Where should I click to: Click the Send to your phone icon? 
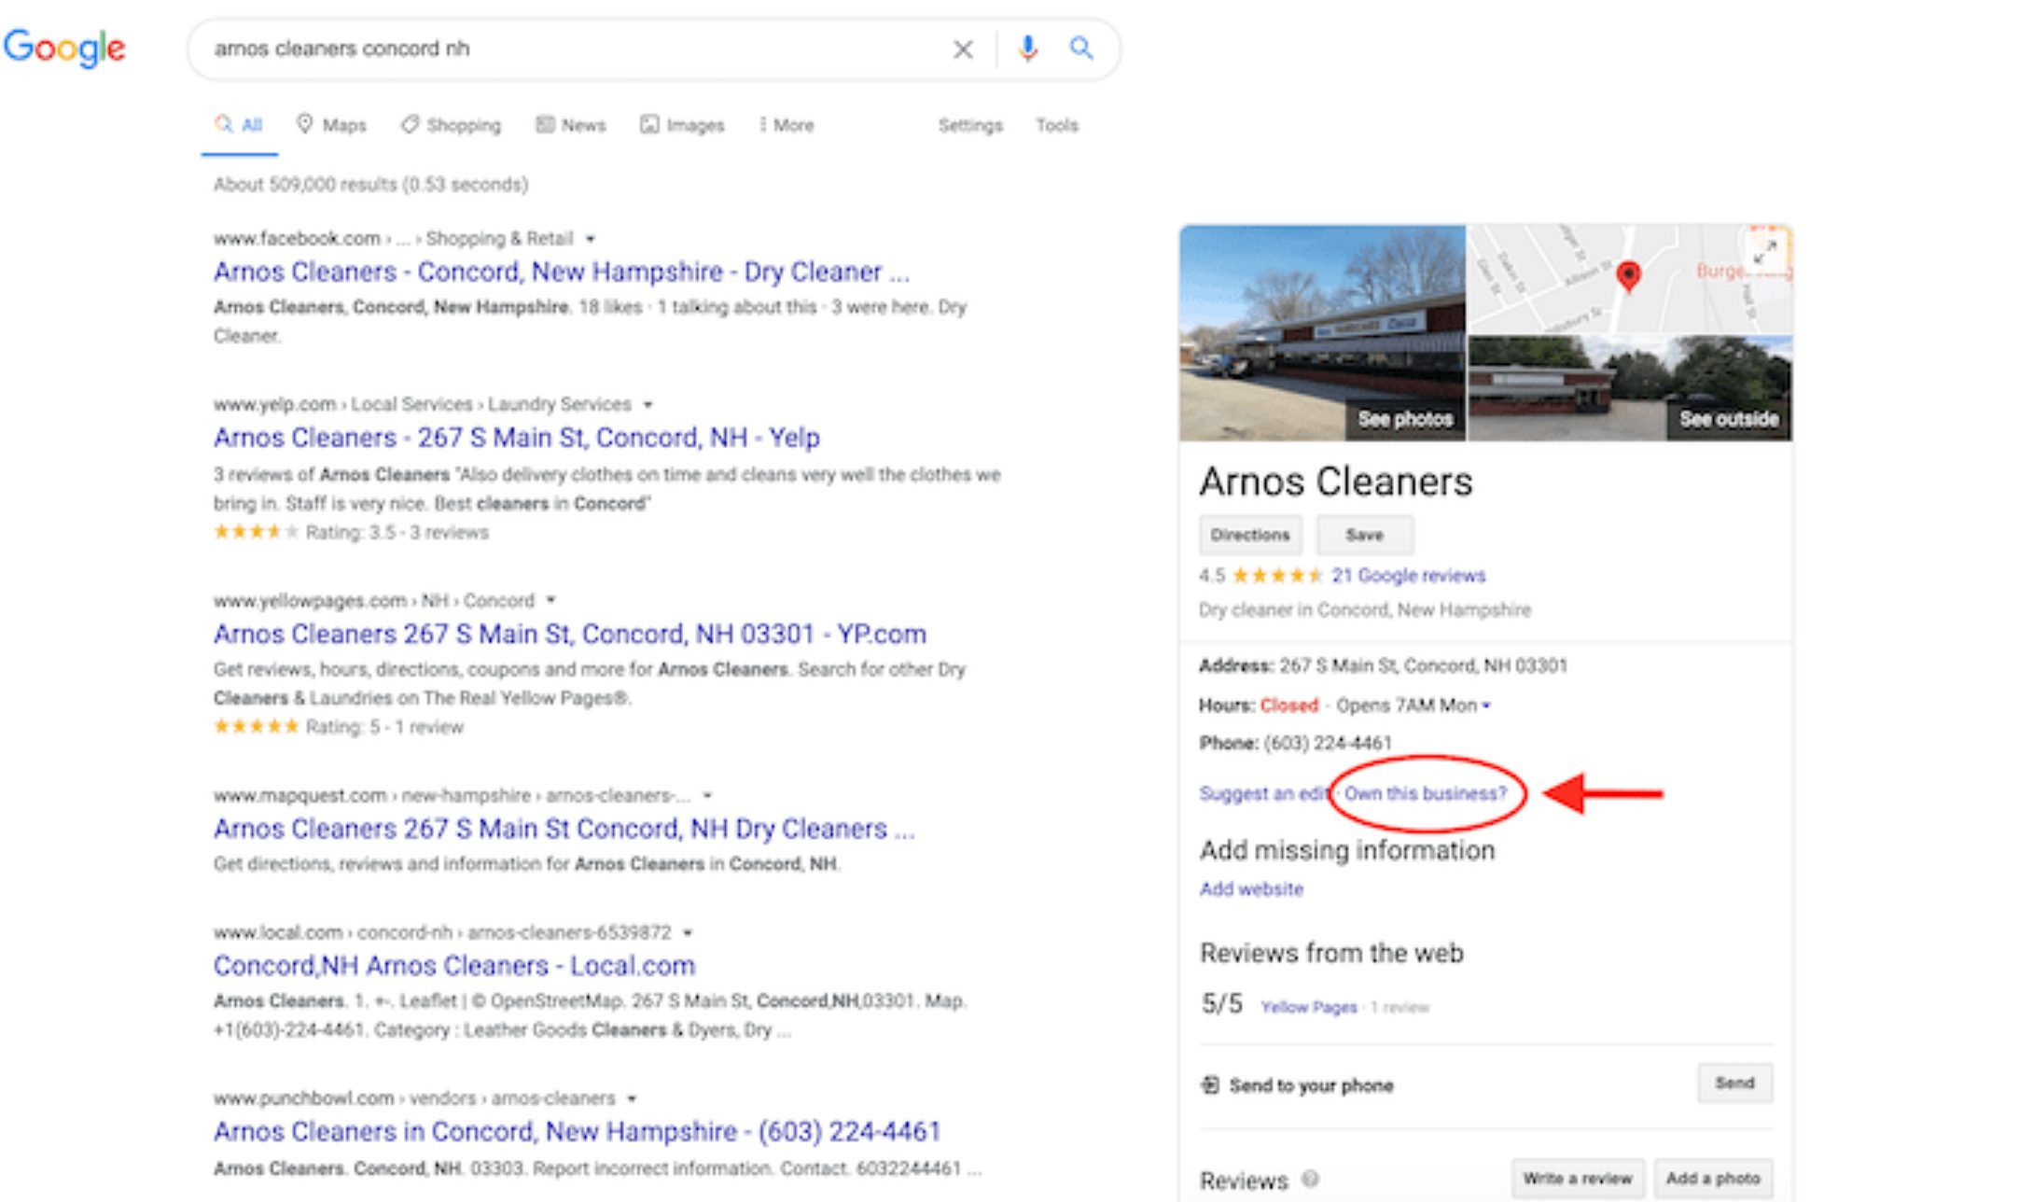[x=1210, y=1084]
